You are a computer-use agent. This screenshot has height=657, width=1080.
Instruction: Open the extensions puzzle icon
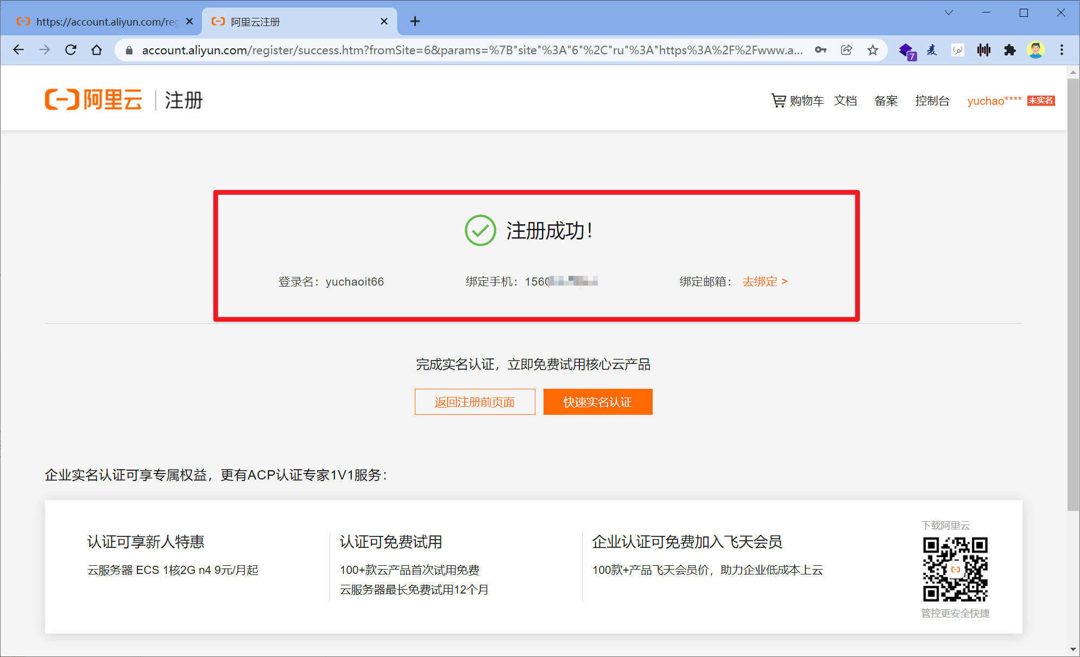click(x=1009, y=50)
